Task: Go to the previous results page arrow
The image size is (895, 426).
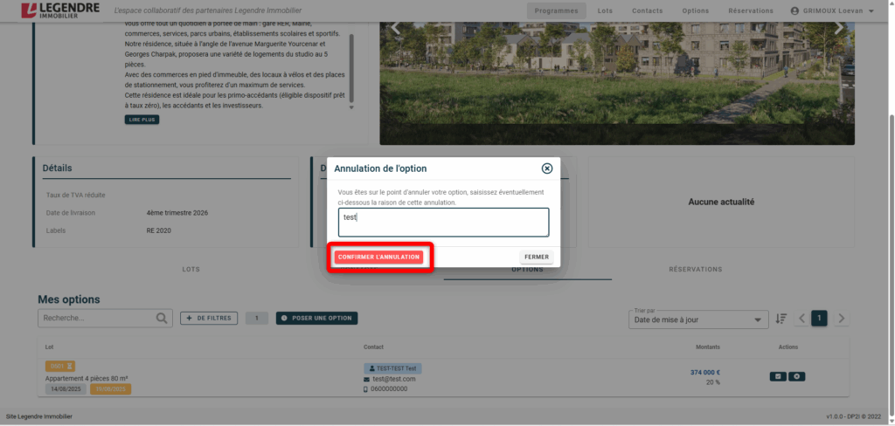Action: tap(801, 319)
